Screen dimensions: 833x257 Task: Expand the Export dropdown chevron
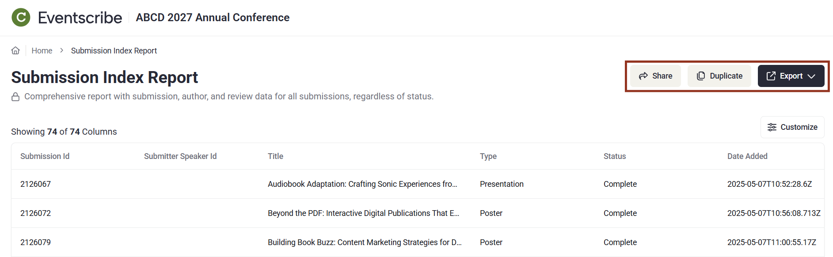pos(811,76)
